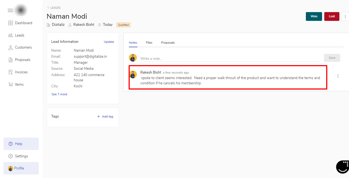
Task: Open Settings via the gear icon
Action: click(11, 156)
